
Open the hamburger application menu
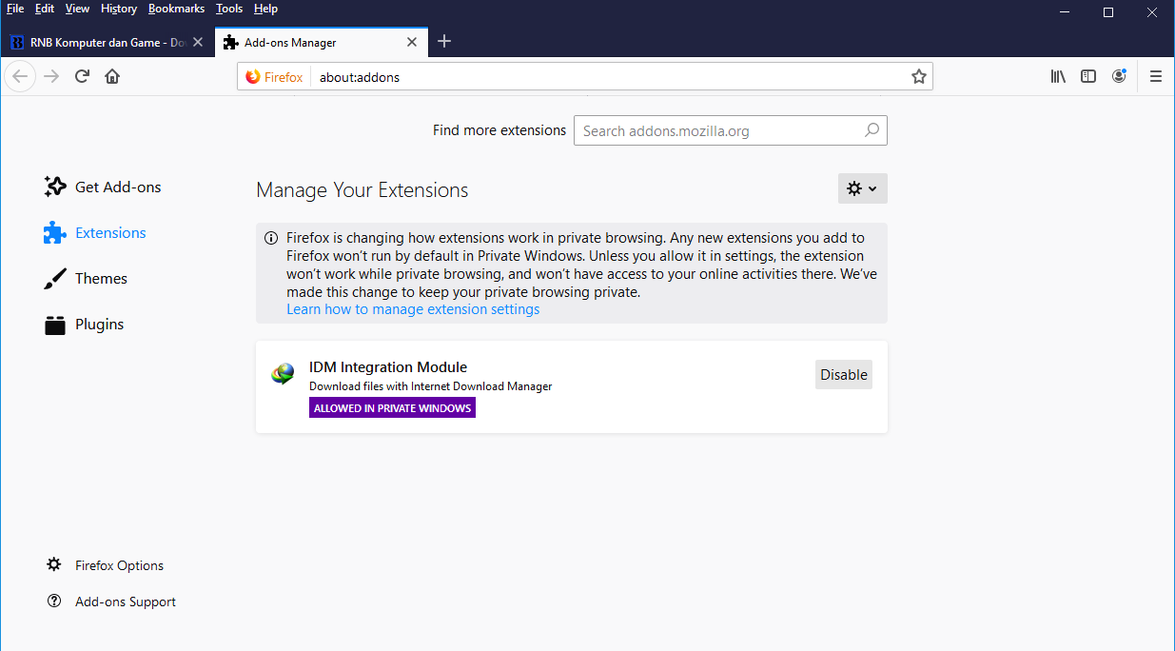tap(1156, 76)
